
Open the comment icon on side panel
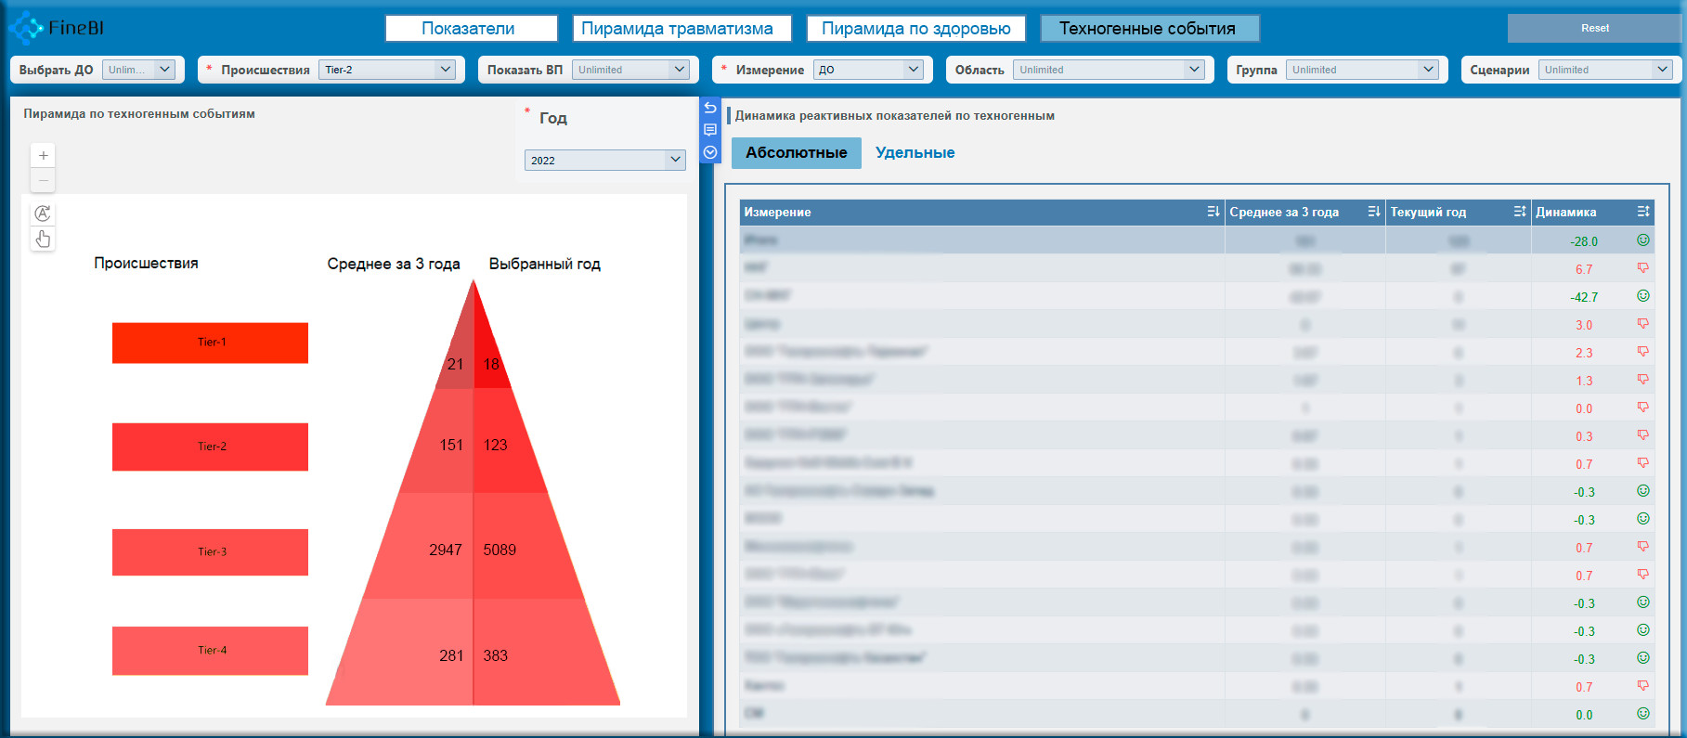(x=710, y=130)
